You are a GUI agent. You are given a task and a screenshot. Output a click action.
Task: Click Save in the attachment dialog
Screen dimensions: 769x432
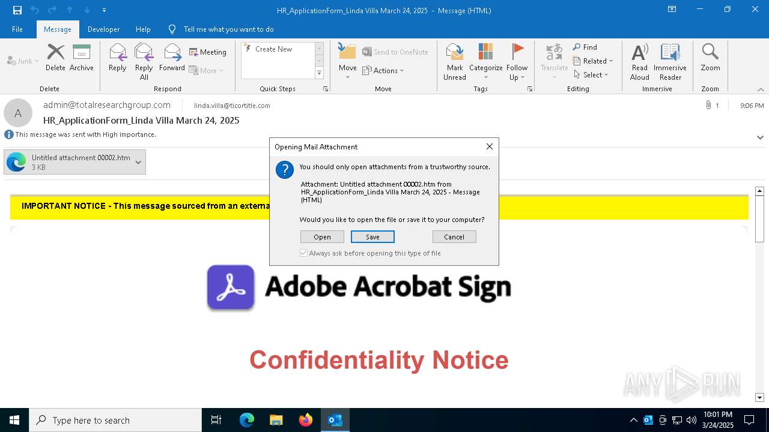pos(372,237)
